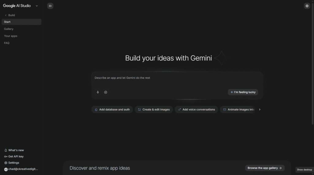Screen dimensions: 314x175
Task: Select Animate images chip
Action: (x=238, y=110)
